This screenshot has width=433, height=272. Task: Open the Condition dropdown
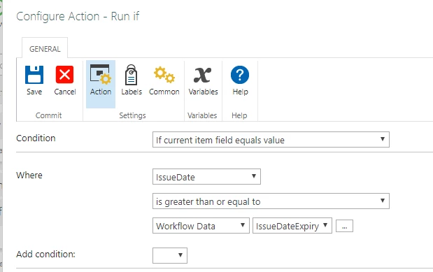pyautogui.click(x=271, y=140)
